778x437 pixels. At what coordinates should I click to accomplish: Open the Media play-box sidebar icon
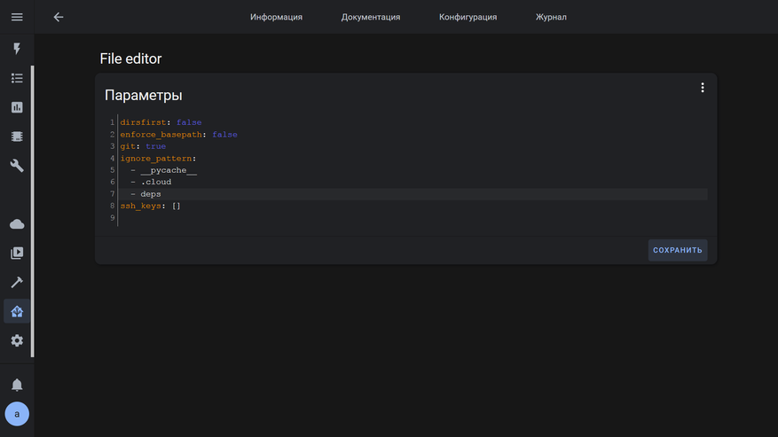pos(17,253)
